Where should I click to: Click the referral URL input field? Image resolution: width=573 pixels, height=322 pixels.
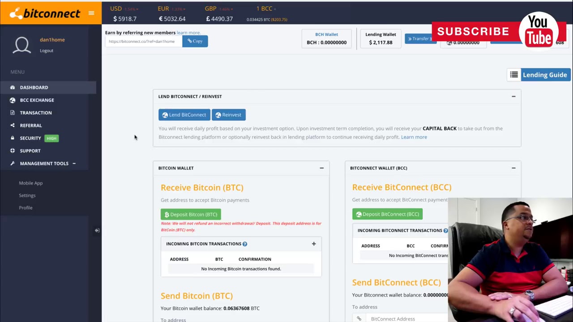coord(144,41)
